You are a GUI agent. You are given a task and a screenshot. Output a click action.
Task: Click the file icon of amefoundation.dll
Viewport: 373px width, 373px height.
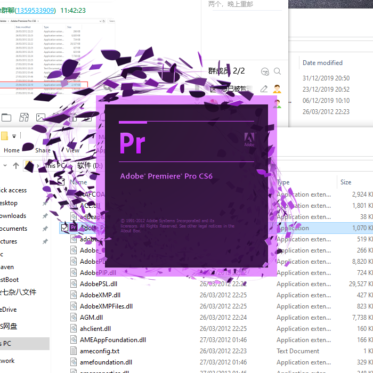click(74, 362)
